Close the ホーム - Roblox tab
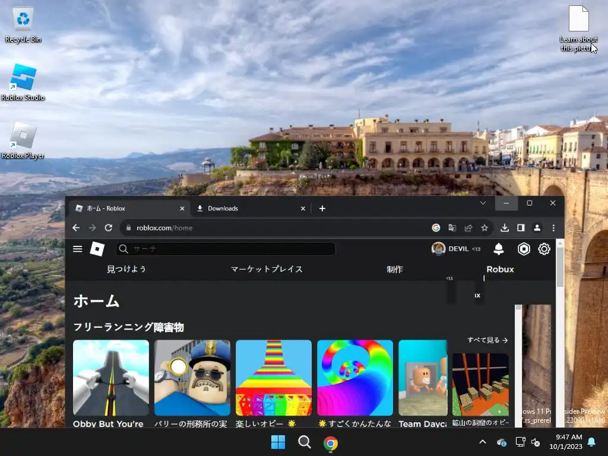 point(182,208)
